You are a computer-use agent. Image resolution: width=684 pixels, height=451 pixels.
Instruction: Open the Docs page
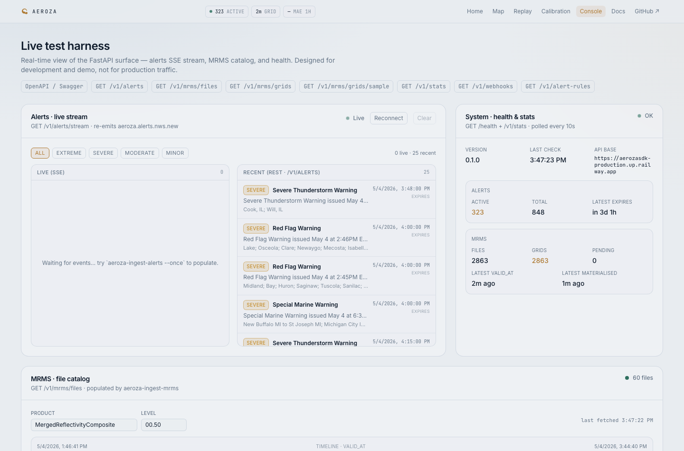[x=618, y=11]
